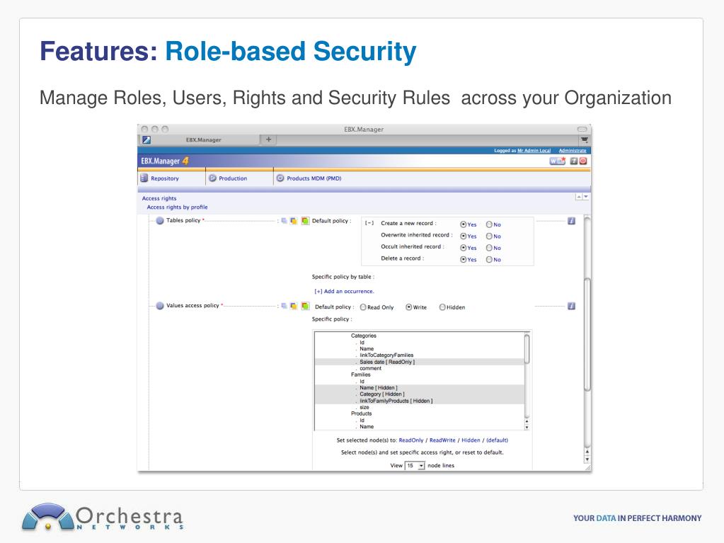Click the Administrate link
Viewport: 724px width, 543px height.
[x=573, y=151]
